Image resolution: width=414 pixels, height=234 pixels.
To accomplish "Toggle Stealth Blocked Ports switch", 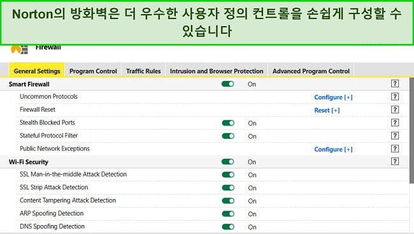I will [x=228, y=123].
